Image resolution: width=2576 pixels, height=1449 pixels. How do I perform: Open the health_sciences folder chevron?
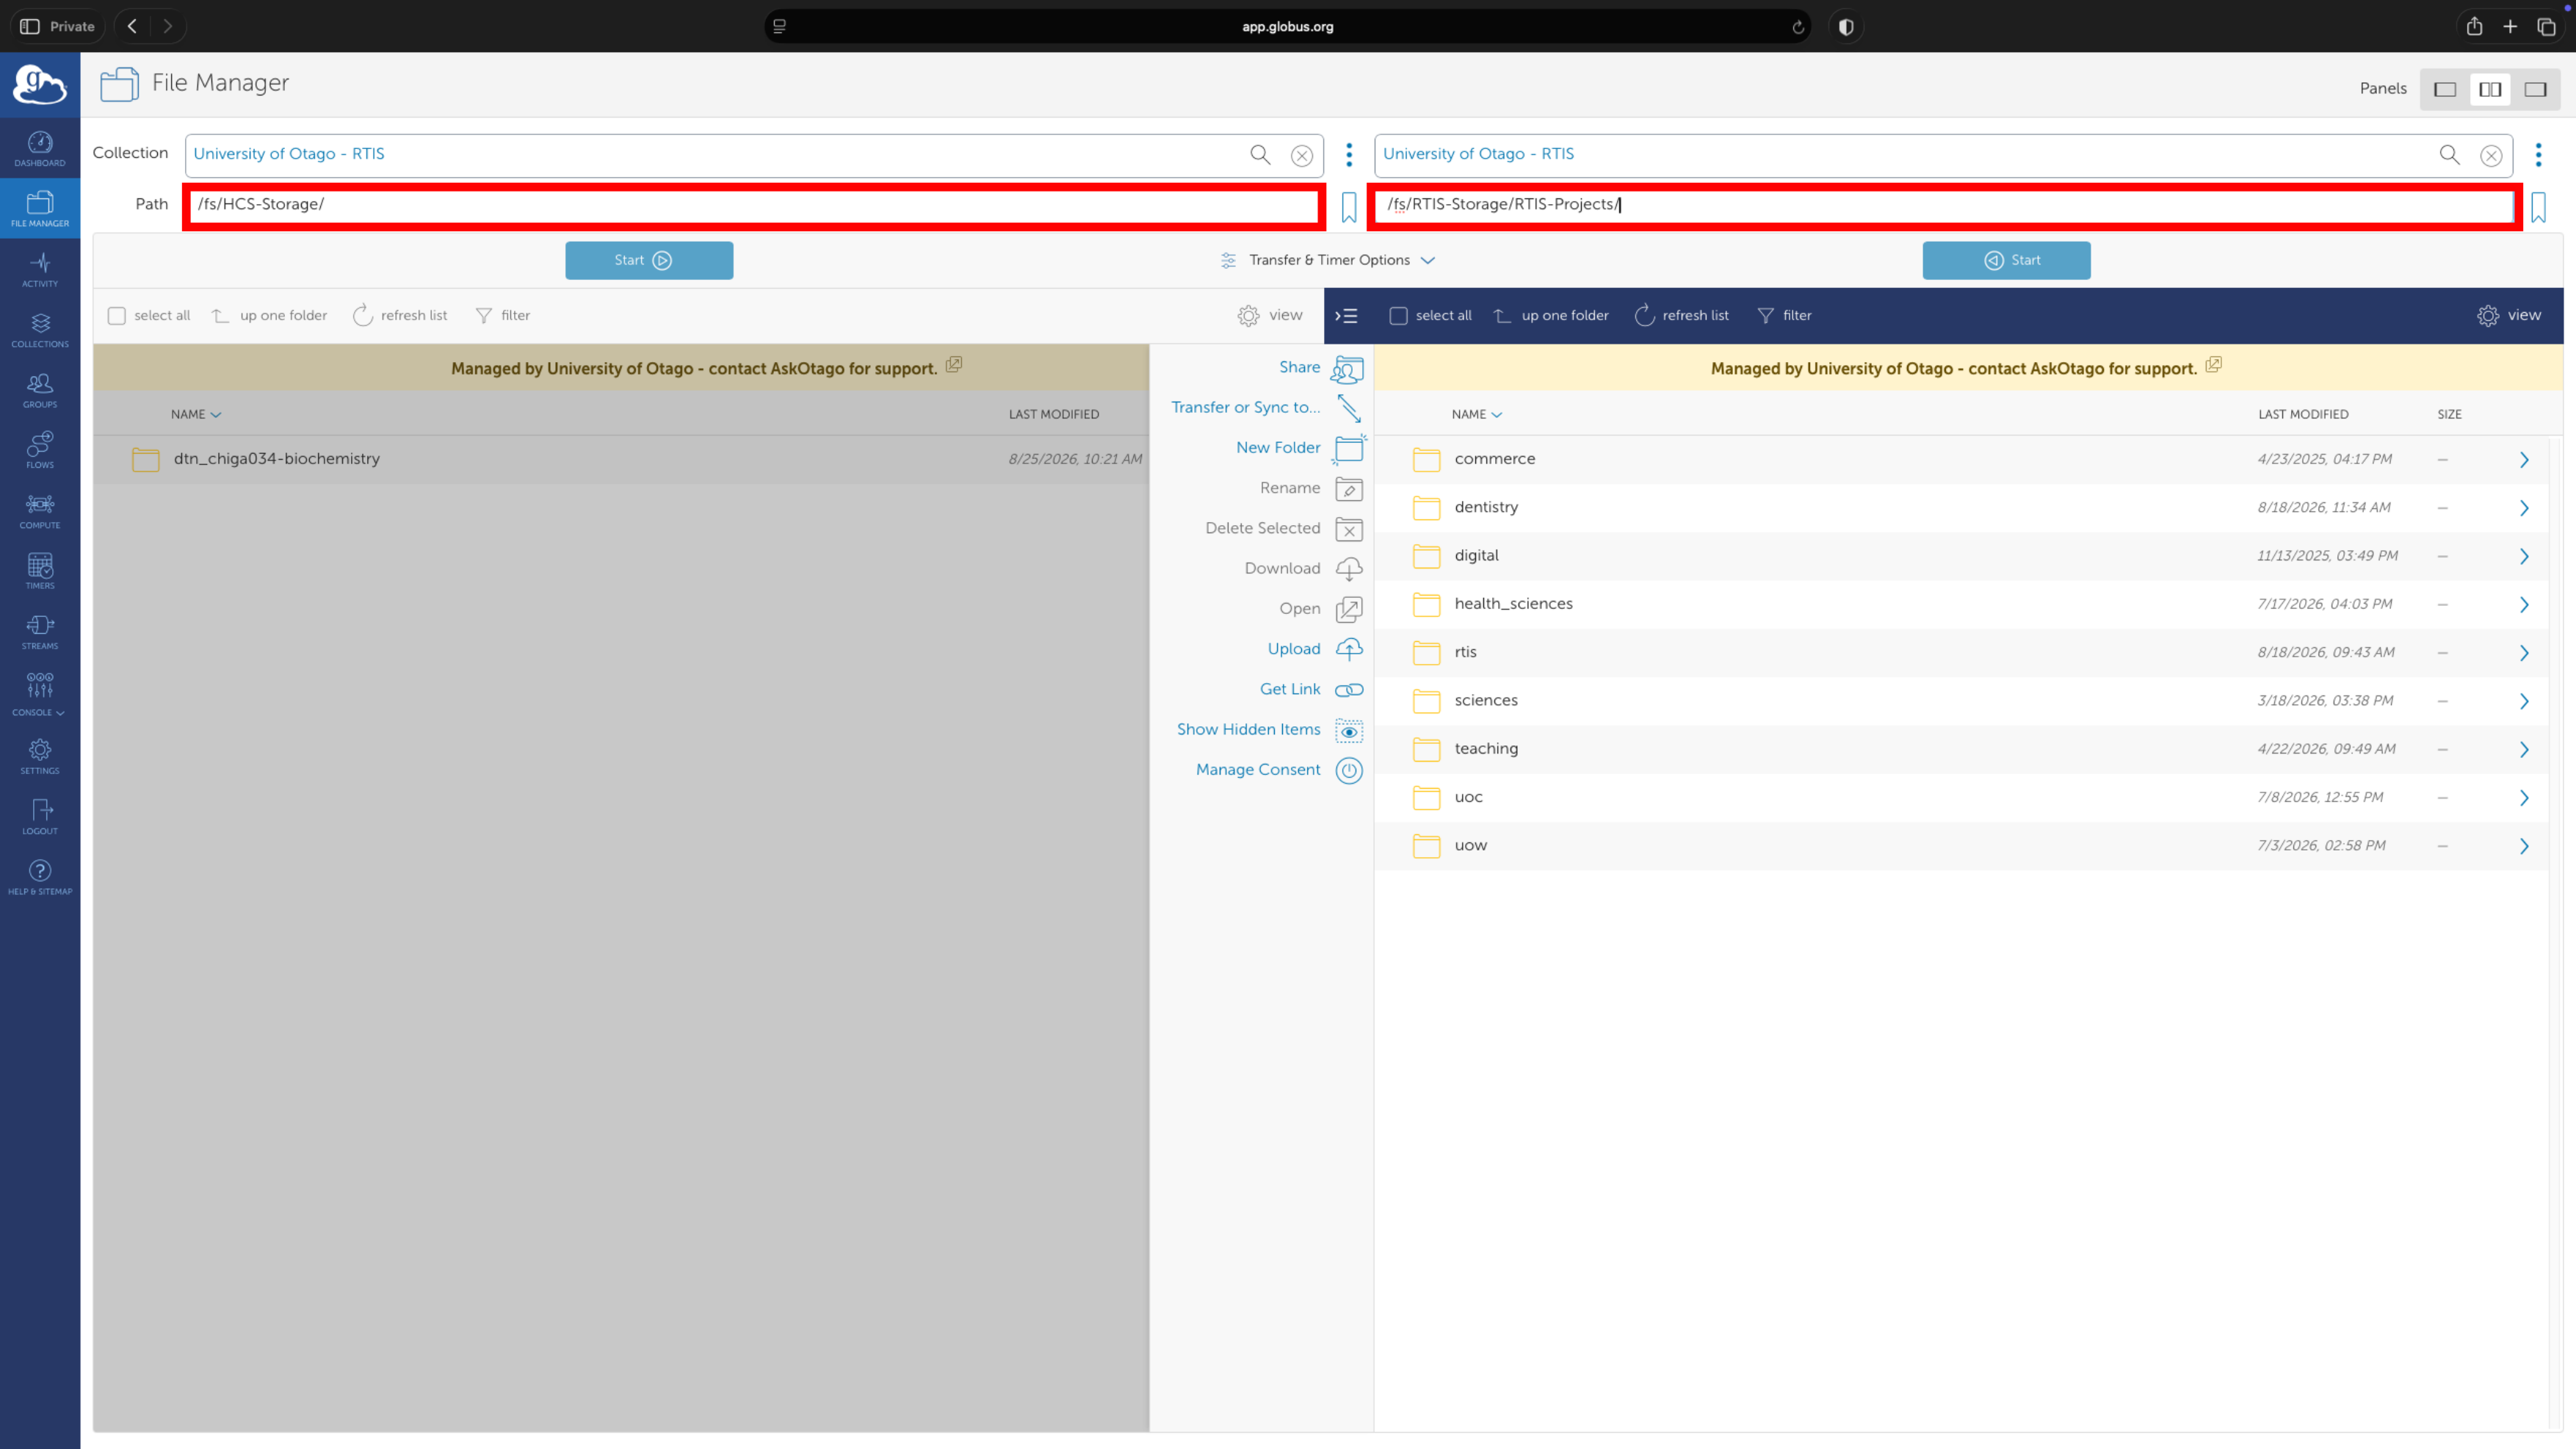tap(2524, 605)
